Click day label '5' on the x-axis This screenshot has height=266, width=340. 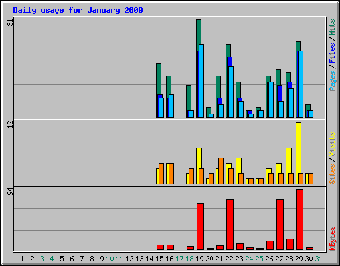point(62,259)
